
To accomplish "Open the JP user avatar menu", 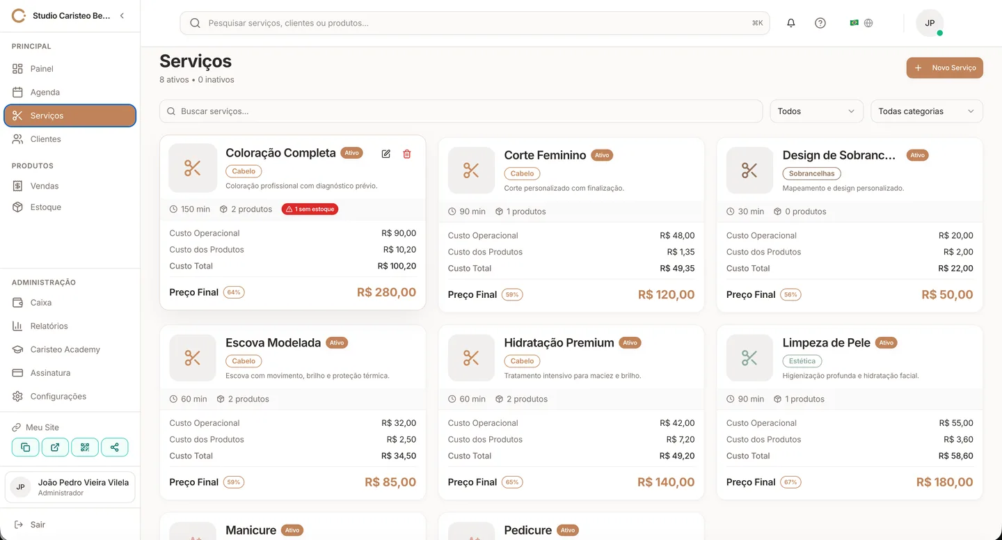I will [x=930, y=23].
